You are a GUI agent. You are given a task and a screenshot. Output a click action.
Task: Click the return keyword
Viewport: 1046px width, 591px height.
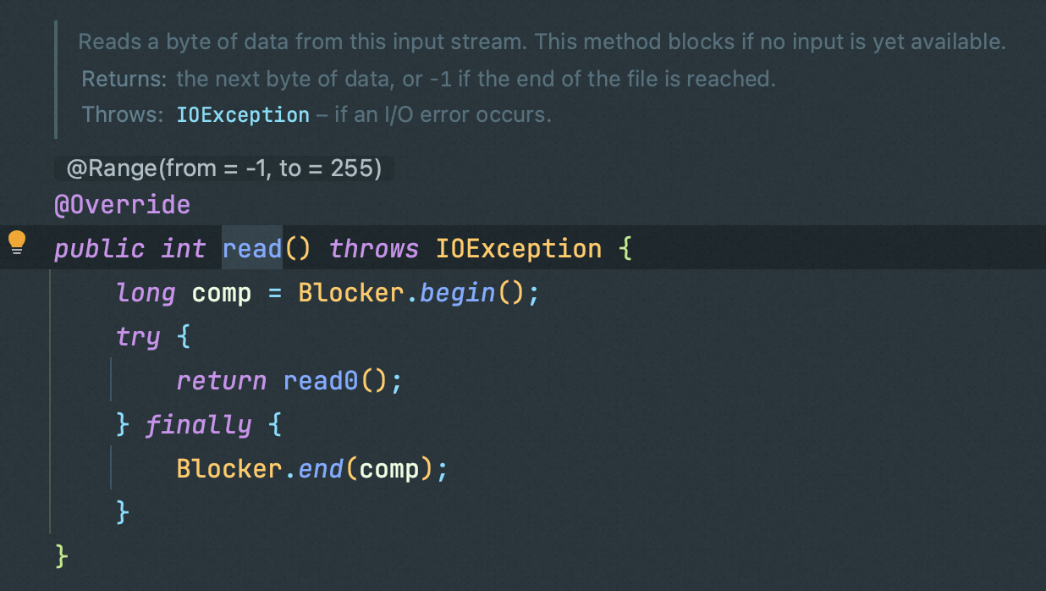(x=221, y=381)
